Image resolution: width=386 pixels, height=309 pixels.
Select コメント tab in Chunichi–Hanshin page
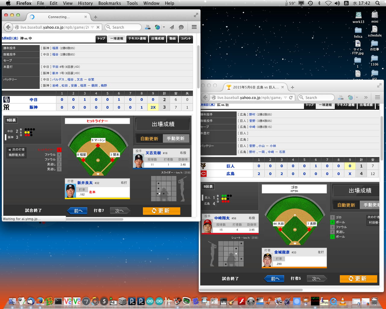[x=186, y=39]
